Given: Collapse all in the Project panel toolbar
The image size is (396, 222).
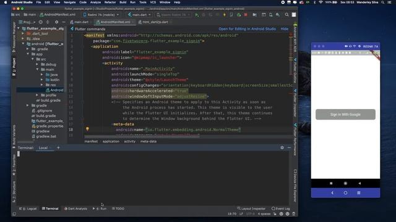Looking at the screenshot, I should [x=48, y=22].
